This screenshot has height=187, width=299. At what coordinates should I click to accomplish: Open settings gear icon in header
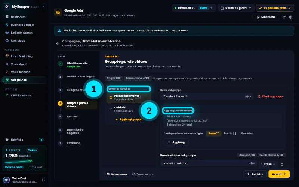291,17
